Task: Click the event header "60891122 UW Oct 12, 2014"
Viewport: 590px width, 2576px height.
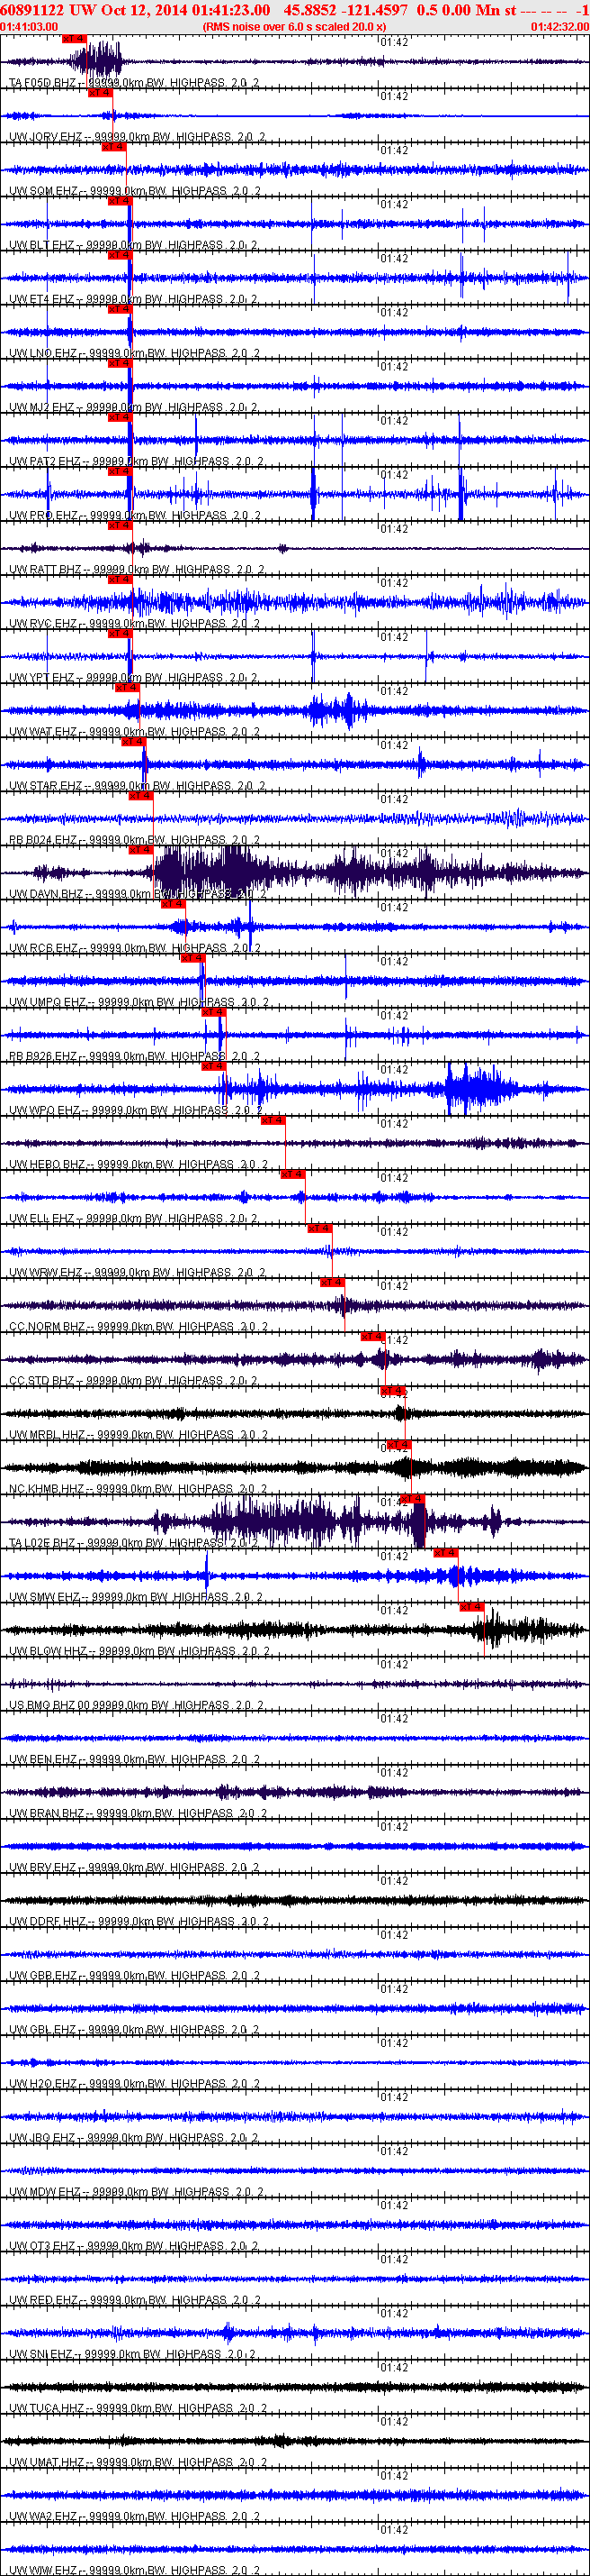Action: click(x=94, y=9)
